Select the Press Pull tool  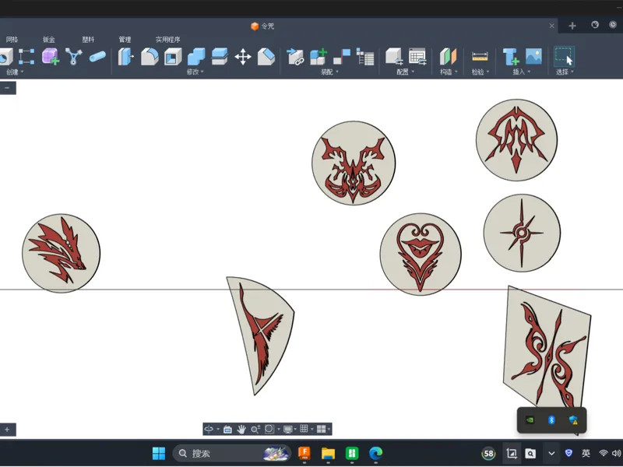coord(126,56)
